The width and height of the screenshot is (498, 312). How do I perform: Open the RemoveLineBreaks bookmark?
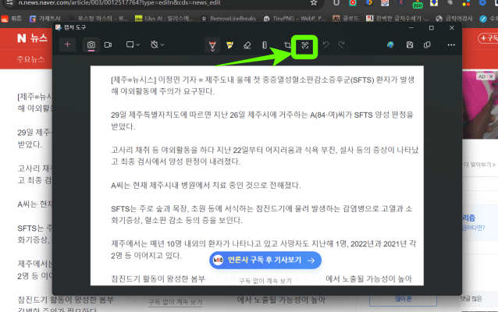pyautogui.click(x=229, y=19)
